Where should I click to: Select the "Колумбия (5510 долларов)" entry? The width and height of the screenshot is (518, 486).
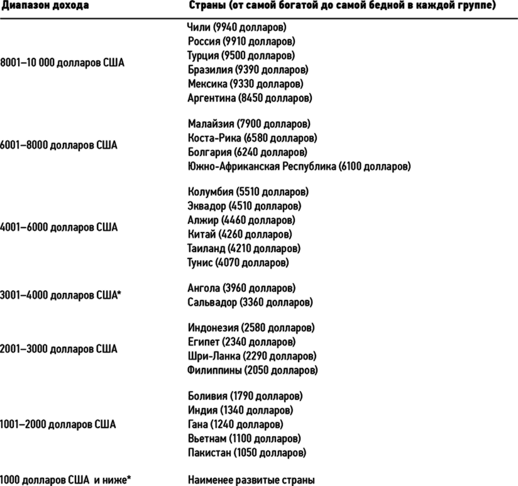pyautogui.click(x=248, y=192)
